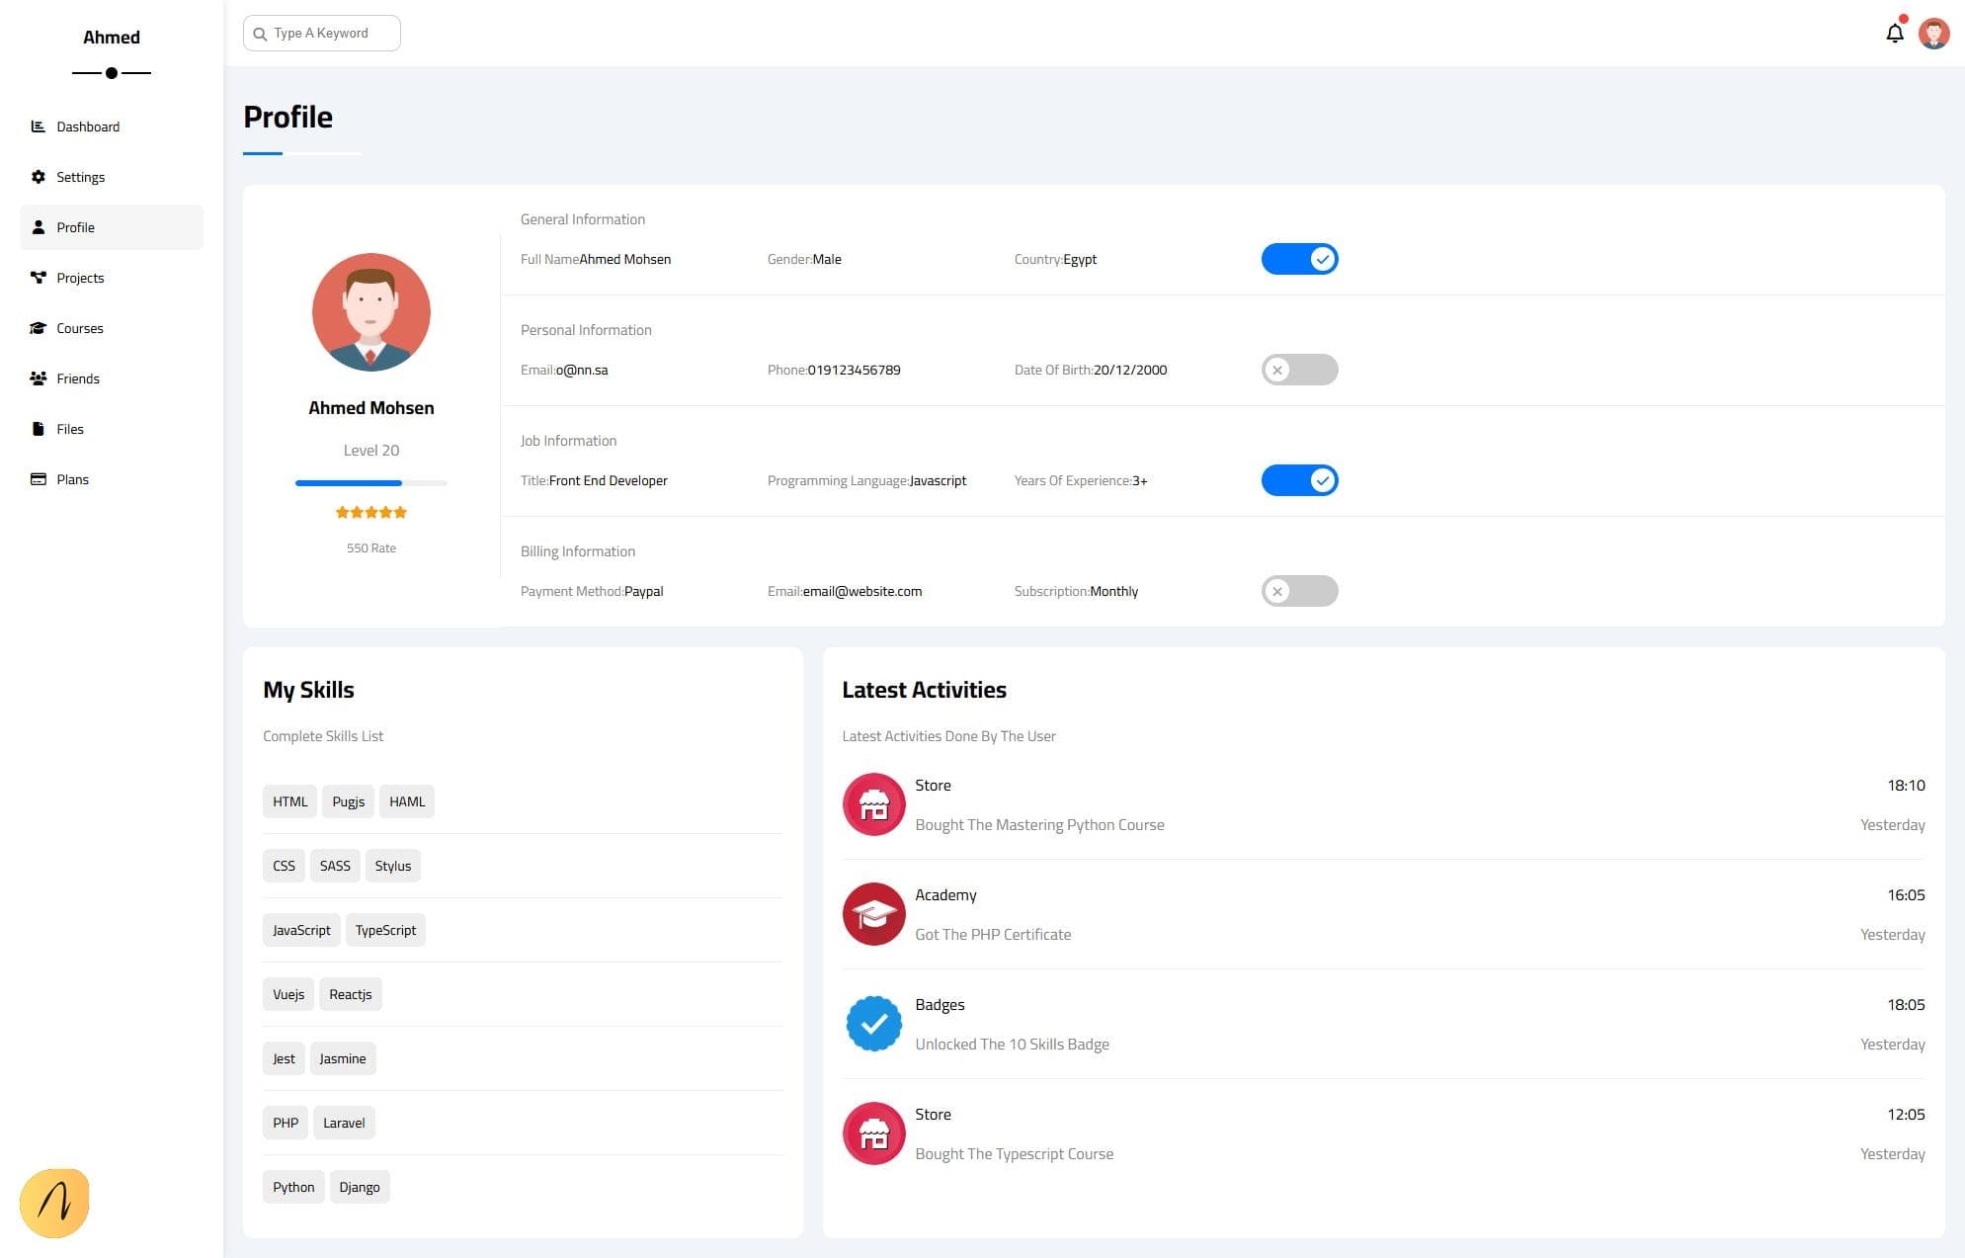Screen dimensions: 1965x1258
Task: Turn on the Billing Information toggle
Action: point(1299,591)
